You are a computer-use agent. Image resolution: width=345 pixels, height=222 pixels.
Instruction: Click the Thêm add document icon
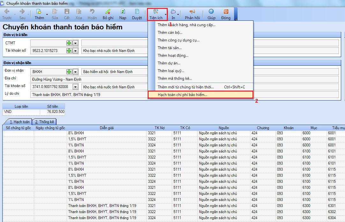(x=39, y=11)
